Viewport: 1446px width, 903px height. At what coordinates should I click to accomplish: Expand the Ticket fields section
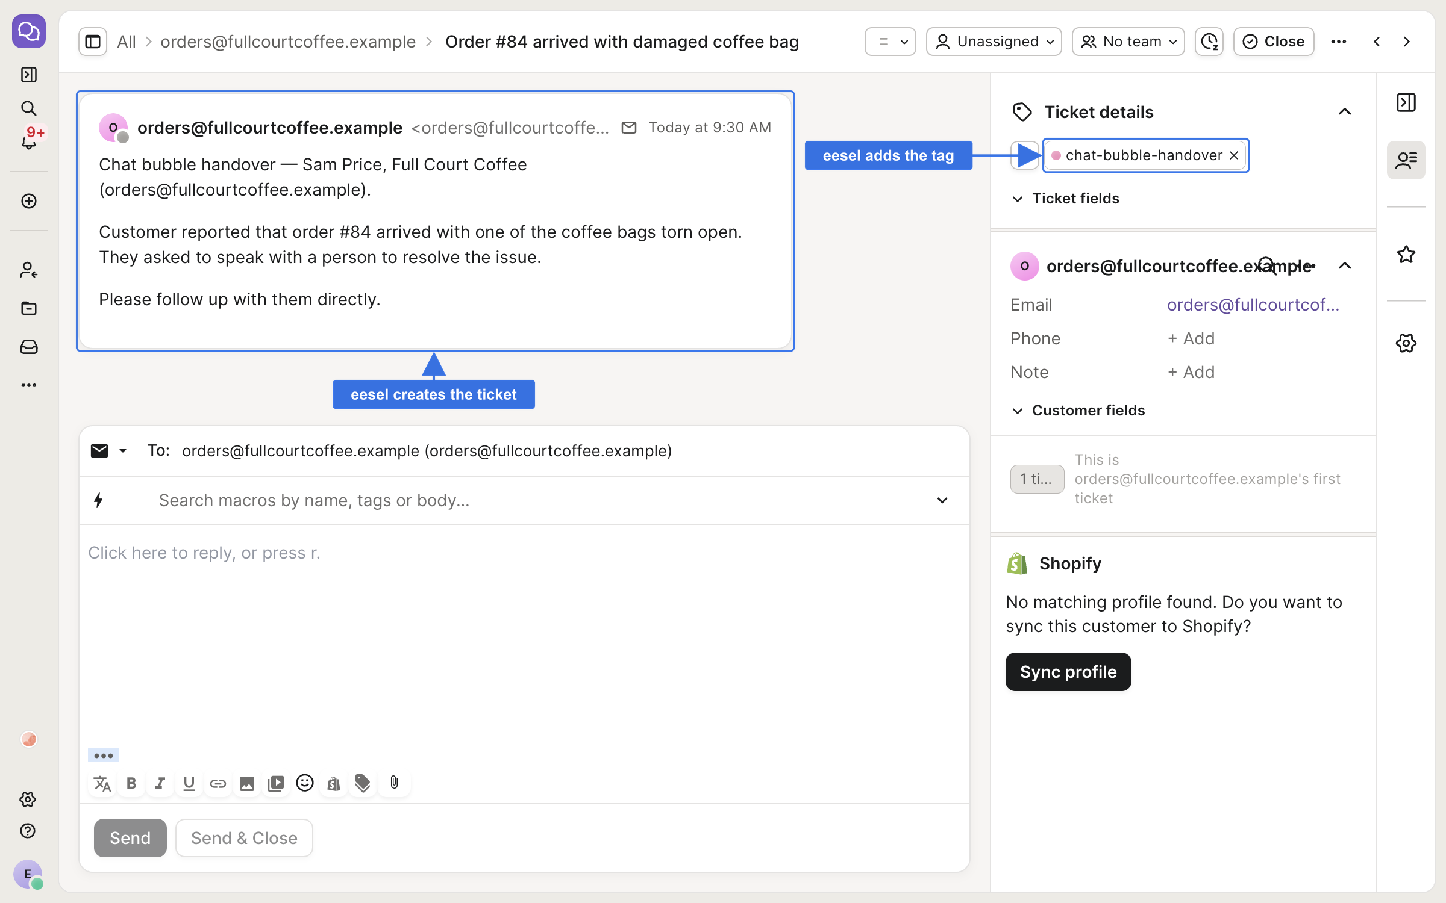1066,199
